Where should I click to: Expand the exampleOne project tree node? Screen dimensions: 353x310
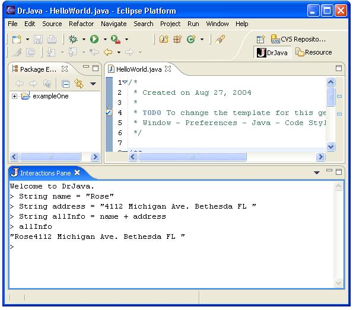[x=14, y=96]
